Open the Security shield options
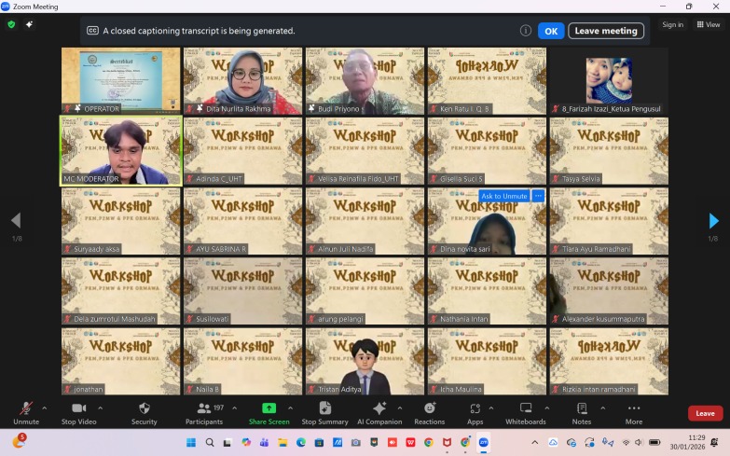 coord(144,412)
